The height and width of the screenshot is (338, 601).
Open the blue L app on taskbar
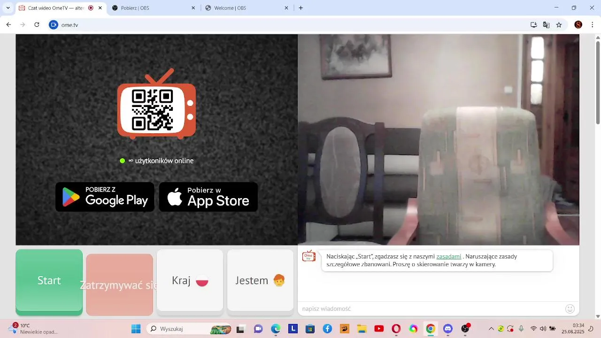(x=293, y=329)
